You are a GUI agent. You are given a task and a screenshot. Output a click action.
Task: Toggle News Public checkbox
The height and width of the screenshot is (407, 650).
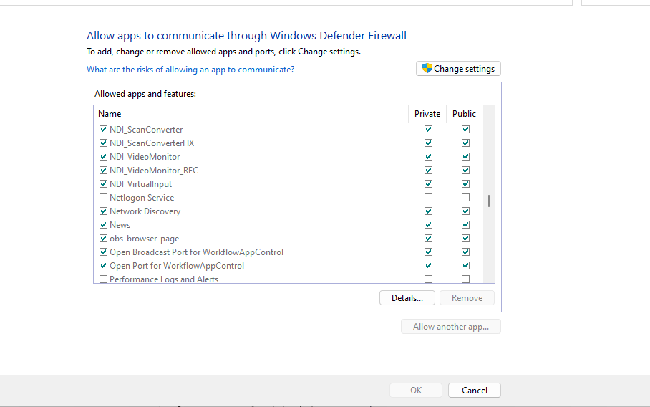[465, 225]
